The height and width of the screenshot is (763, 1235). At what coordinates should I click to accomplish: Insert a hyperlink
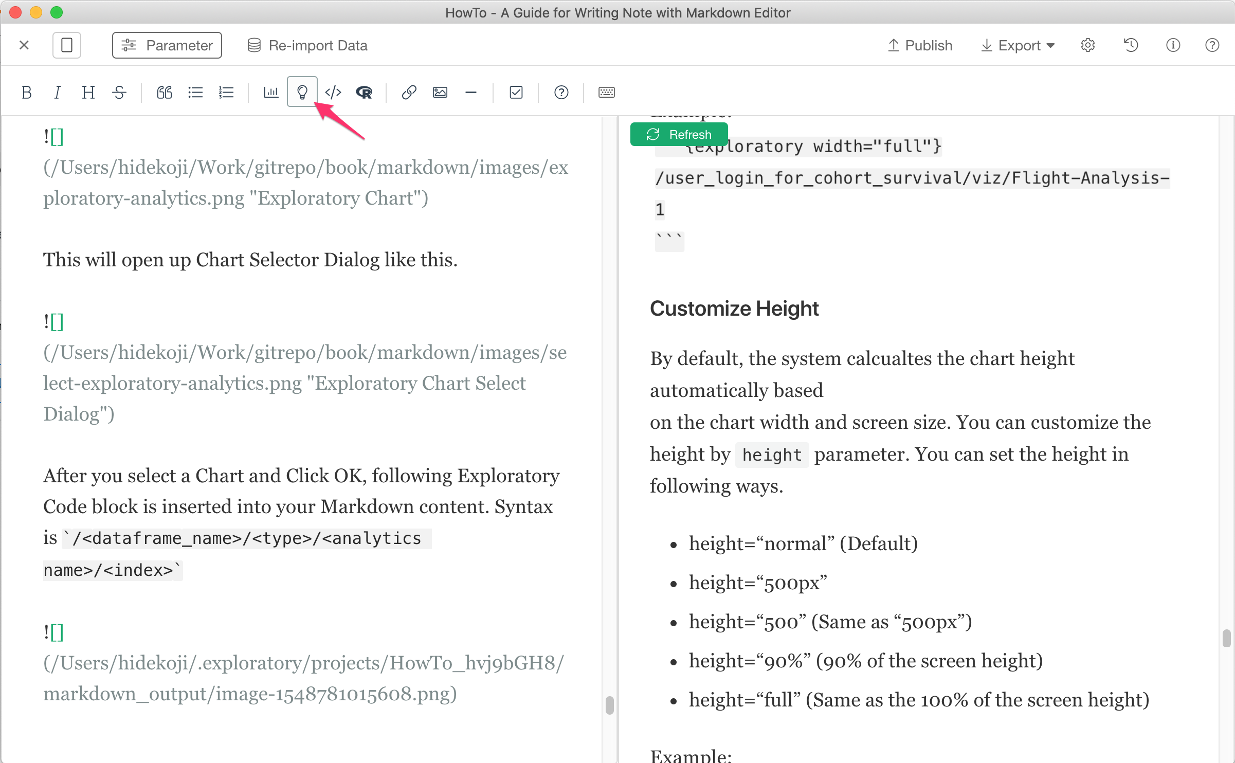tap(409, 93)
